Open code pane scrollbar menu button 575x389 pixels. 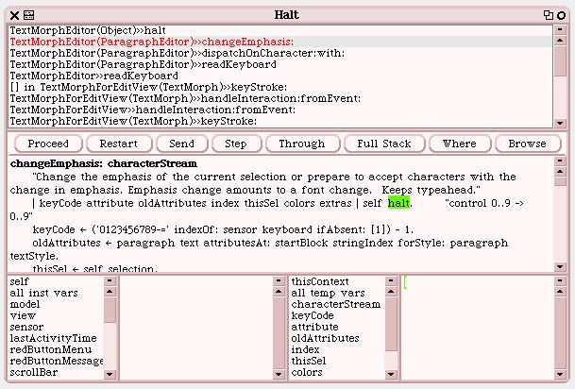[560, 161]
